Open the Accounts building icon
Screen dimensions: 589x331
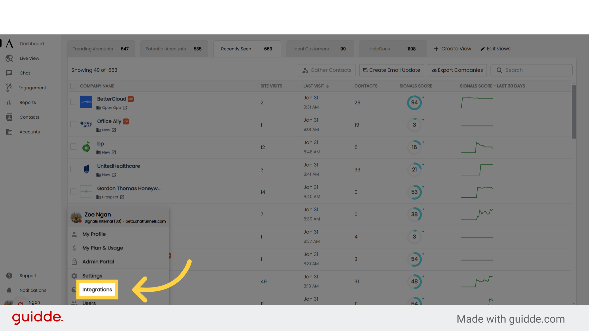pos(9,132)
